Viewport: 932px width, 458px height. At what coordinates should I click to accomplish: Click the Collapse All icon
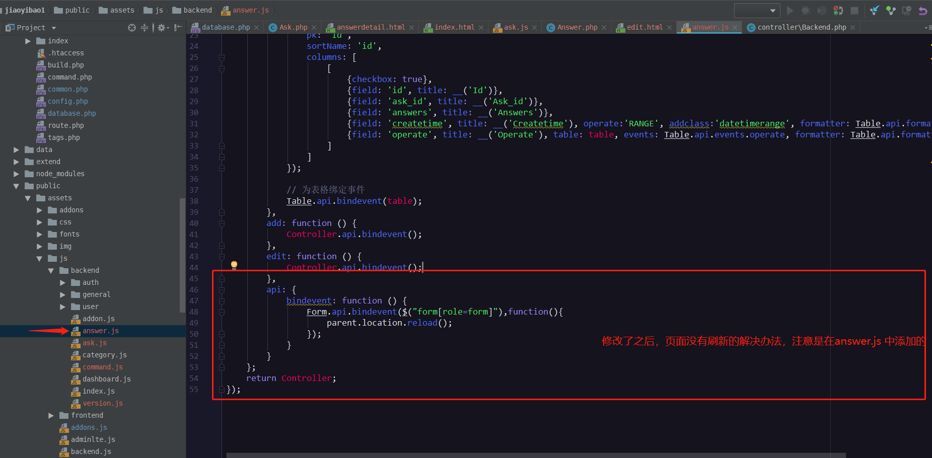pyautogui.click(x=145, y=28)
